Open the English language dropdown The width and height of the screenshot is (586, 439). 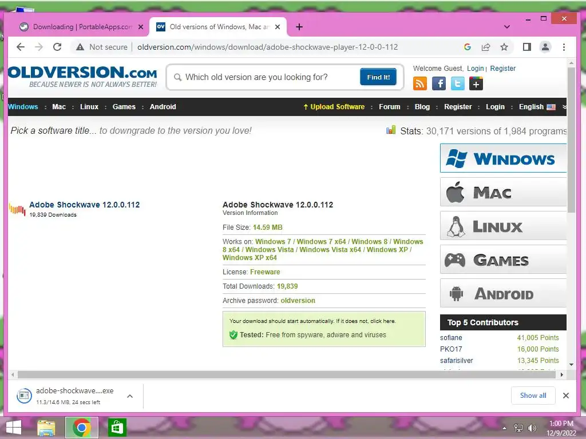pos(537,107)
